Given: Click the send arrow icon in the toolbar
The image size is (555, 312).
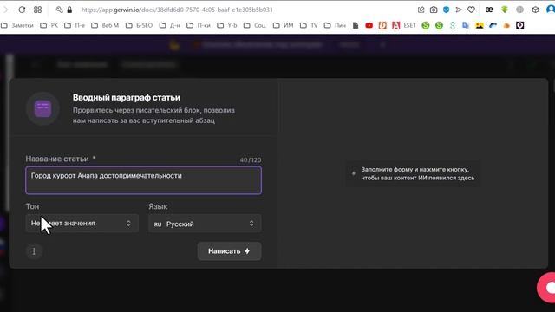Looking at the screenshot, I should coord(459,10).
